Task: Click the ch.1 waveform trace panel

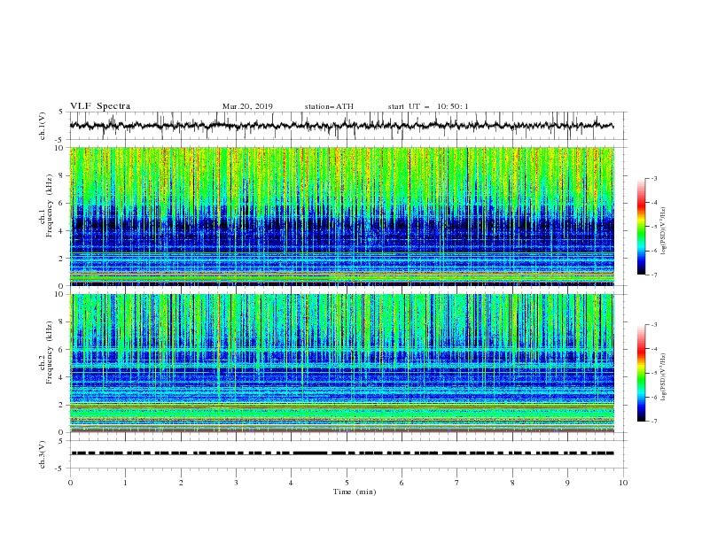Action: pos(348,126)
